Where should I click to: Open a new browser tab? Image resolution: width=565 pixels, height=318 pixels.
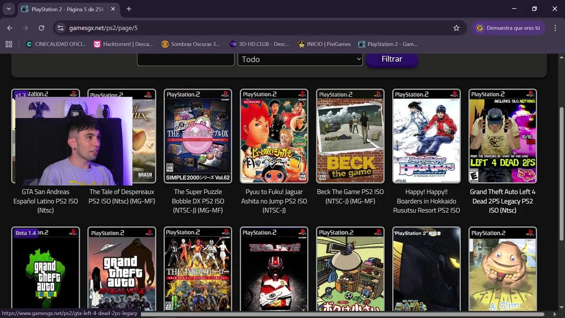(x=129, y=9)
